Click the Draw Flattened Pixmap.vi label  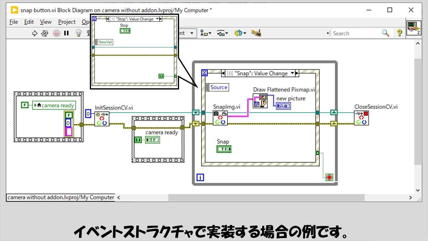[x=284, y=90]
